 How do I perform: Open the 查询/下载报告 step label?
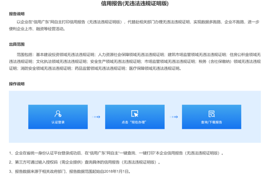click(212, 122)
